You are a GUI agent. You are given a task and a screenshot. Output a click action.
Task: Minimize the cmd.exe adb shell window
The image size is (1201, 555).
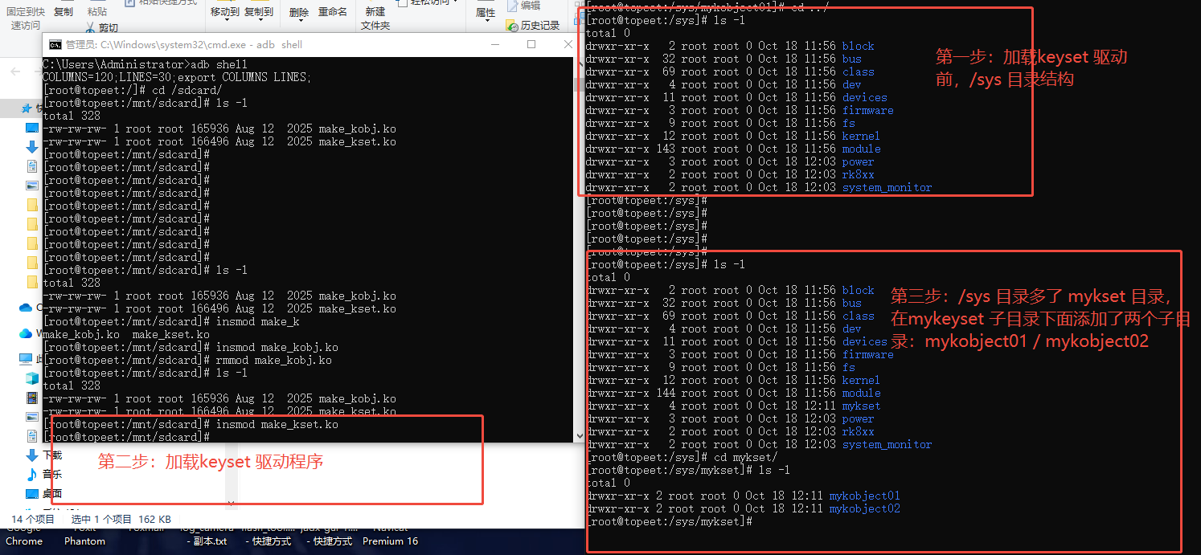click(496, 45)
